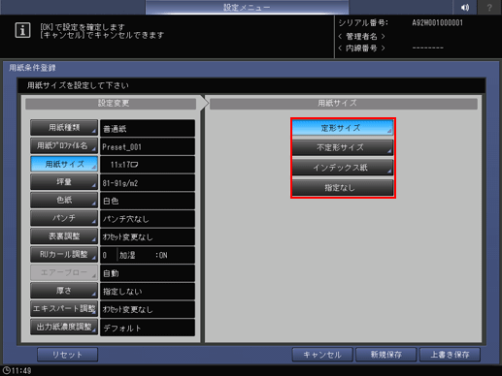Click the 内線番号 extension number label

(361, 48)
